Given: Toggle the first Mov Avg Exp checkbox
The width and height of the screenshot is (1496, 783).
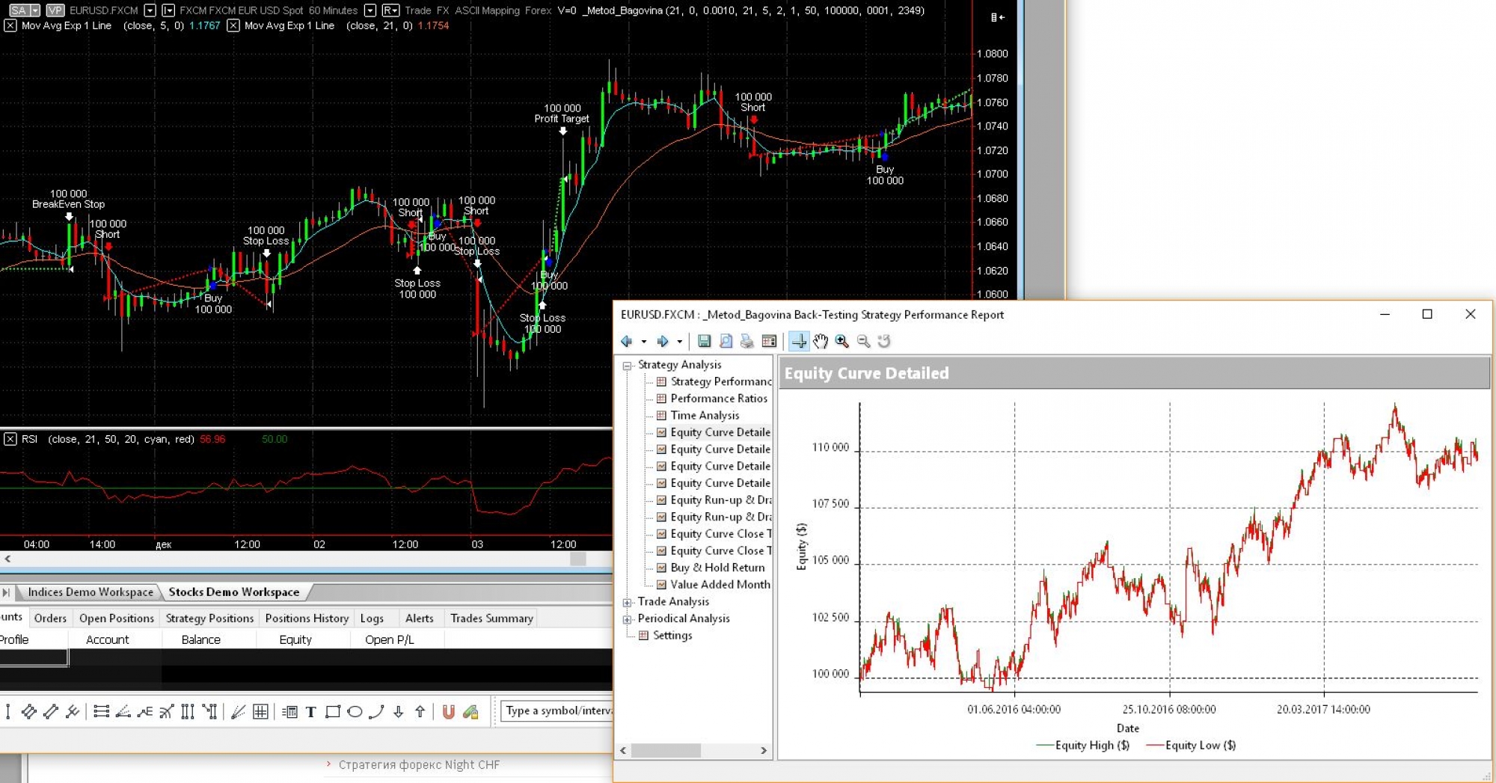Looking at the screenshot, I should coord(10,25).
